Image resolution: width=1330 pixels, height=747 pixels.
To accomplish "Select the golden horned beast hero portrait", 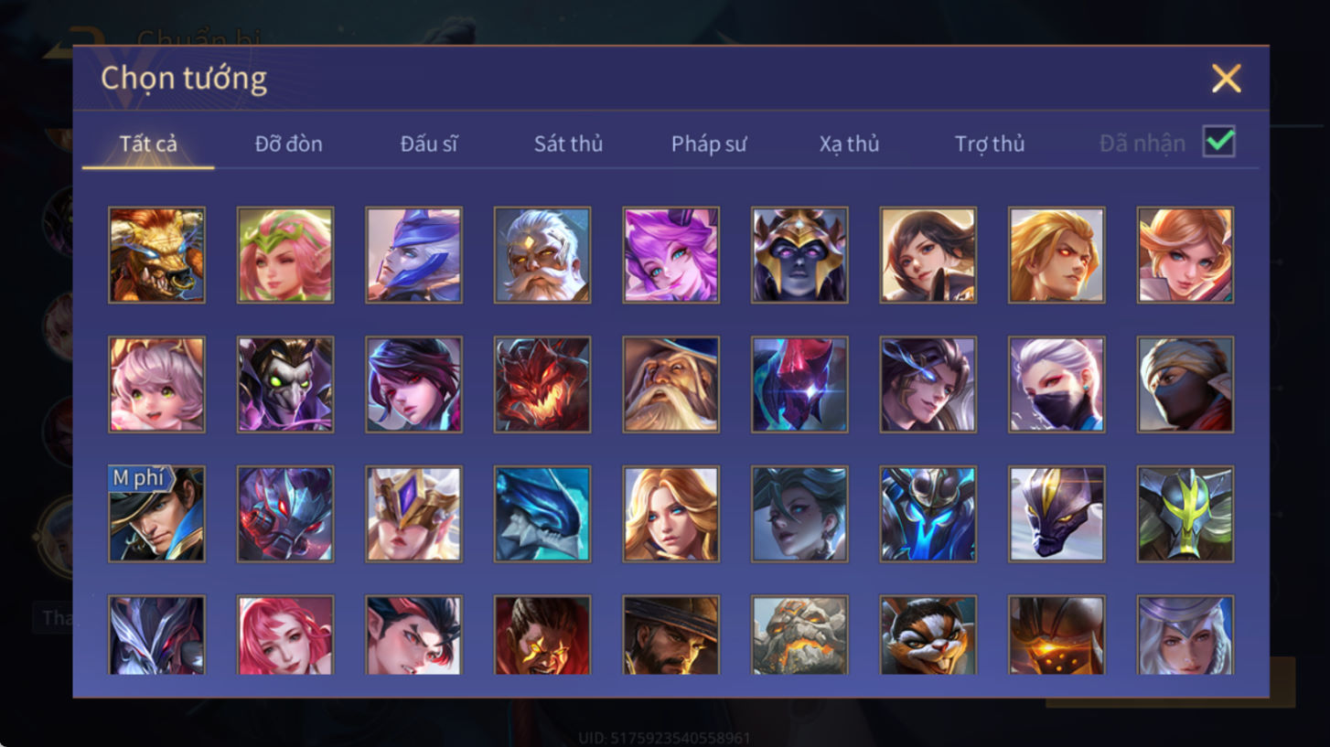I will pos(156,255).
